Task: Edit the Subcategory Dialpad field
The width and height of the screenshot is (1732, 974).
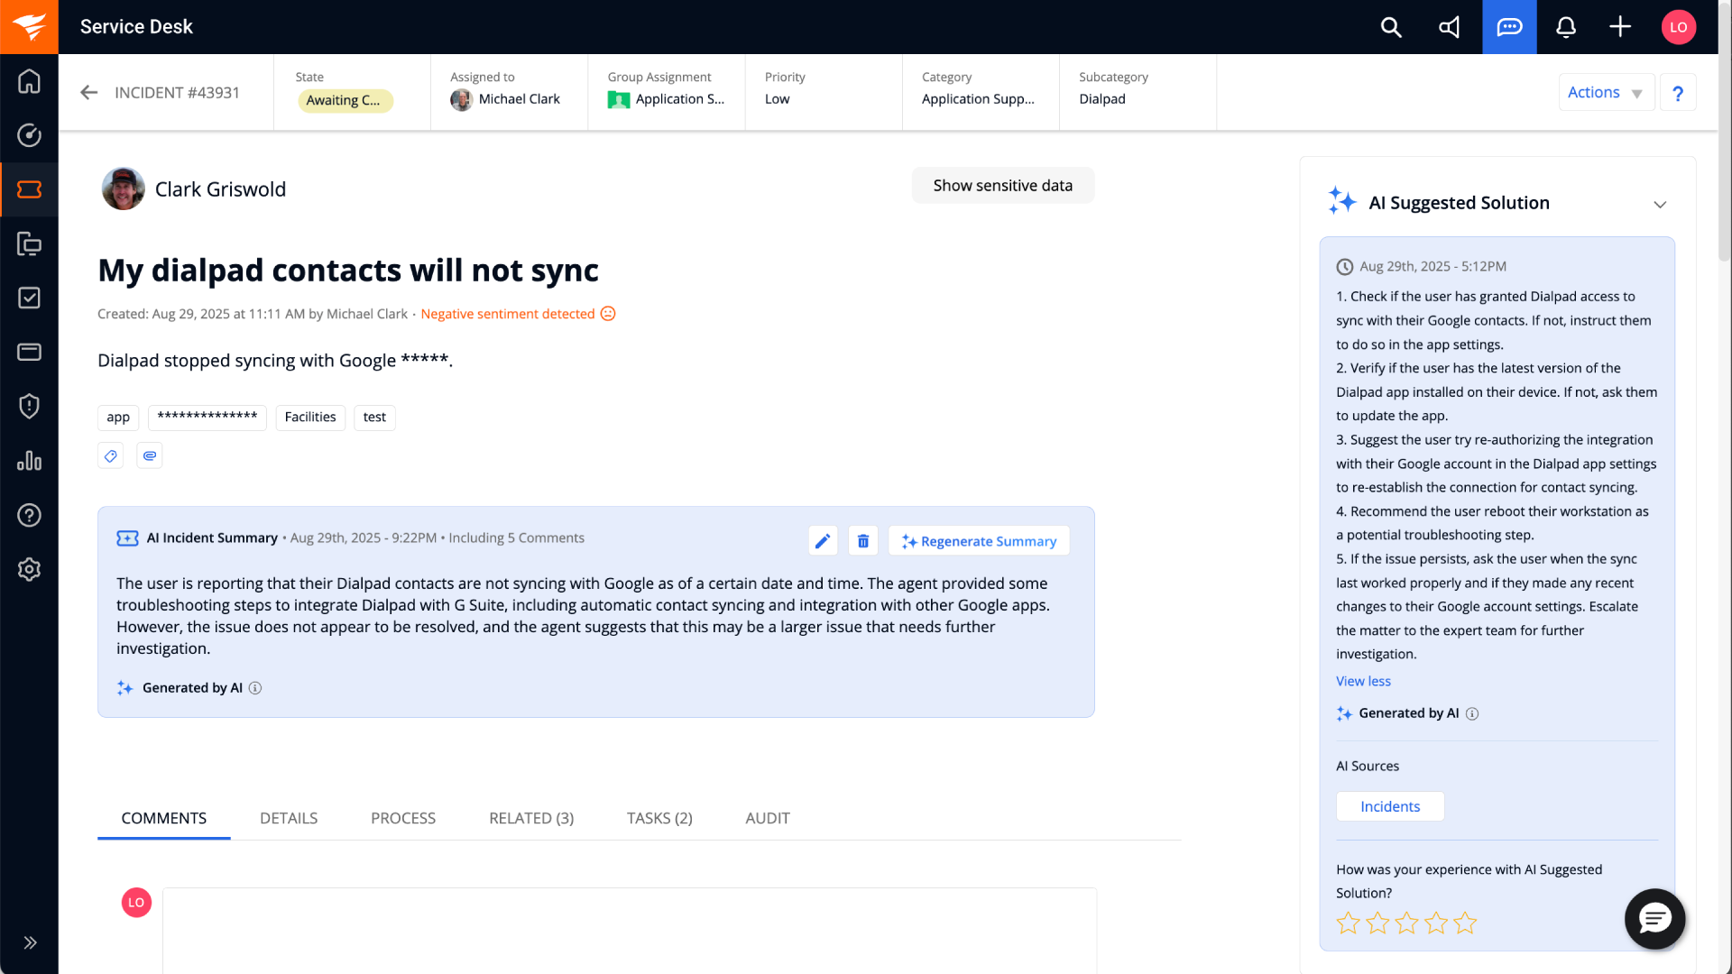Action: click(1101, 99)
